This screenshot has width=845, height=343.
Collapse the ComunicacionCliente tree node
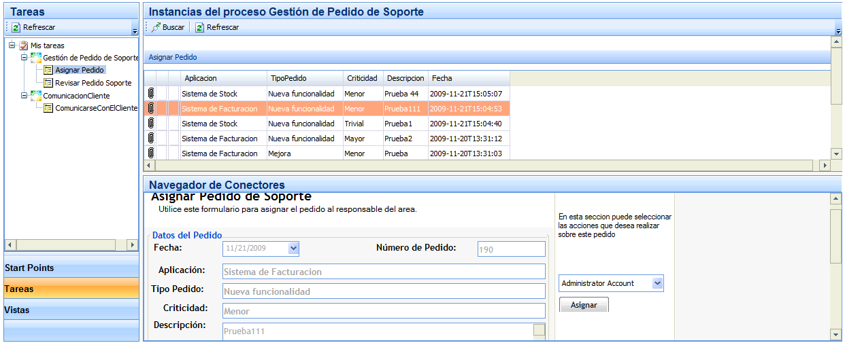click(x=24, y=96)
